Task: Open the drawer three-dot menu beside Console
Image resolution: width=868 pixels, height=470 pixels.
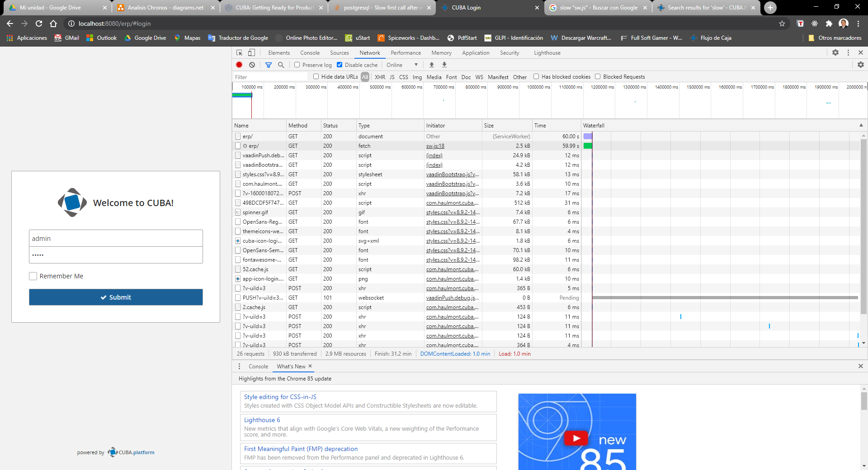Action: 240,367
